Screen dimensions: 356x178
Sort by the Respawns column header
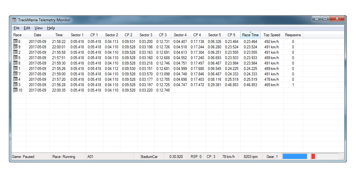[293, 35]
